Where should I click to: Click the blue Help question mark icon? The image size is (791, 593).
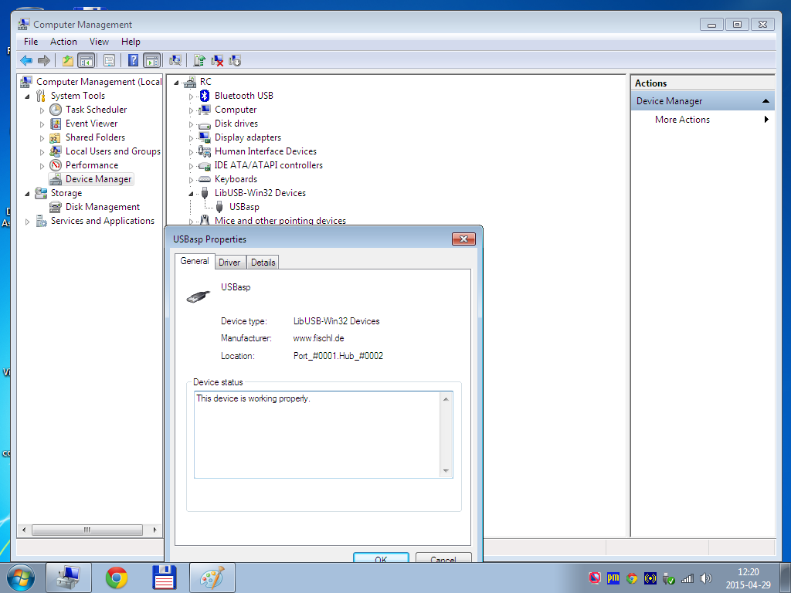click(133, 60)
